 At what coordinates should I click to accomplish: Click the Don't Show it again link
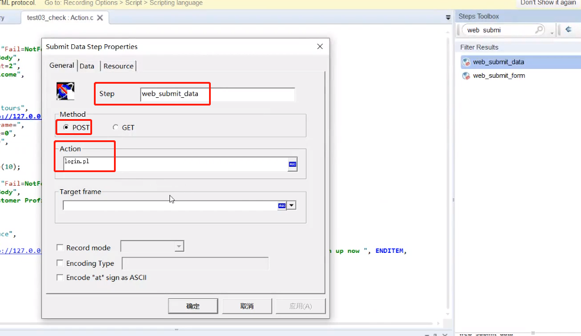(549, 3)
